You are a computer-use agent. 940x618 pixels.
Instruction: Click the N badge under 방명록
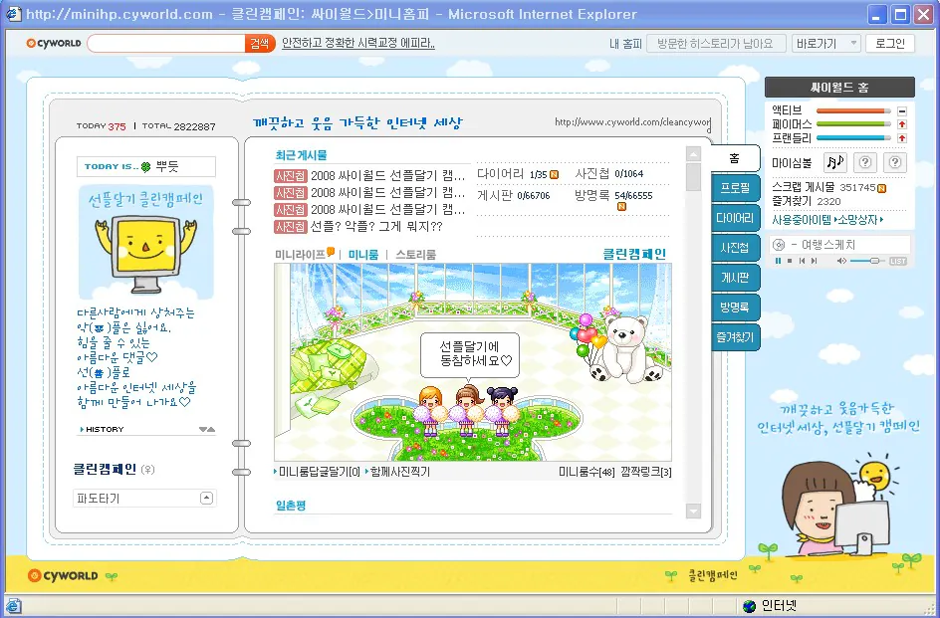621,206
